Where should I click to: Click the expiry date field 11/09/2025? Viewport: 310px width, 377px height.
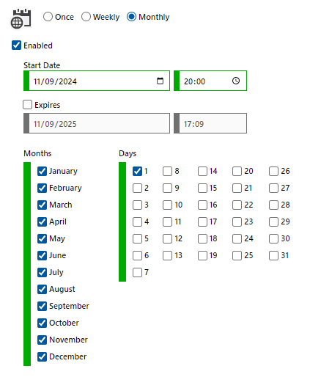97,123
